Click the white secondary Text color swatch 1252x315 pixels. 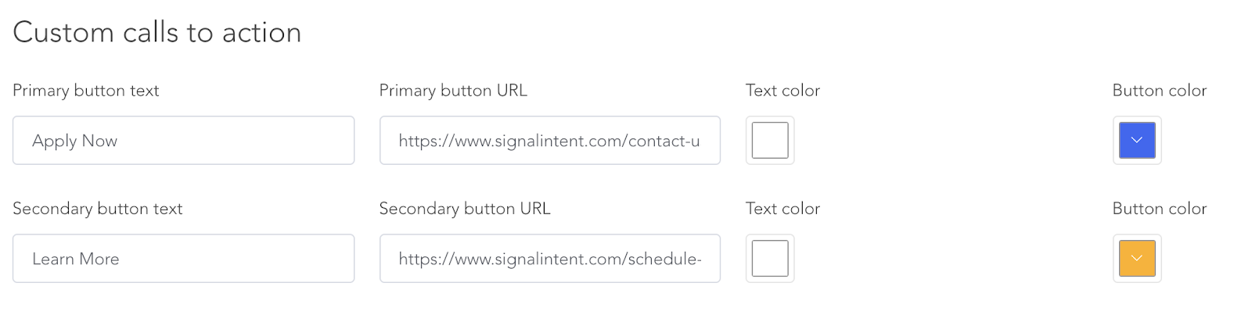pyautogui.click(x=770, y=259)
